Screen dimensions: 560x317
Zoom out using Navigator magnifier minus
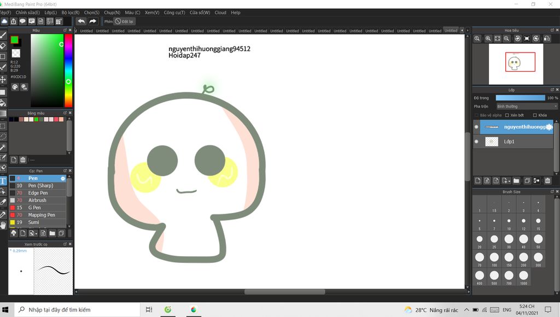(506, 39)
